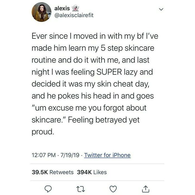Screen dimensions: 195x195
Task: Click the 7/19/19 date
Action: pyautogui.click(x=70, y=155)
